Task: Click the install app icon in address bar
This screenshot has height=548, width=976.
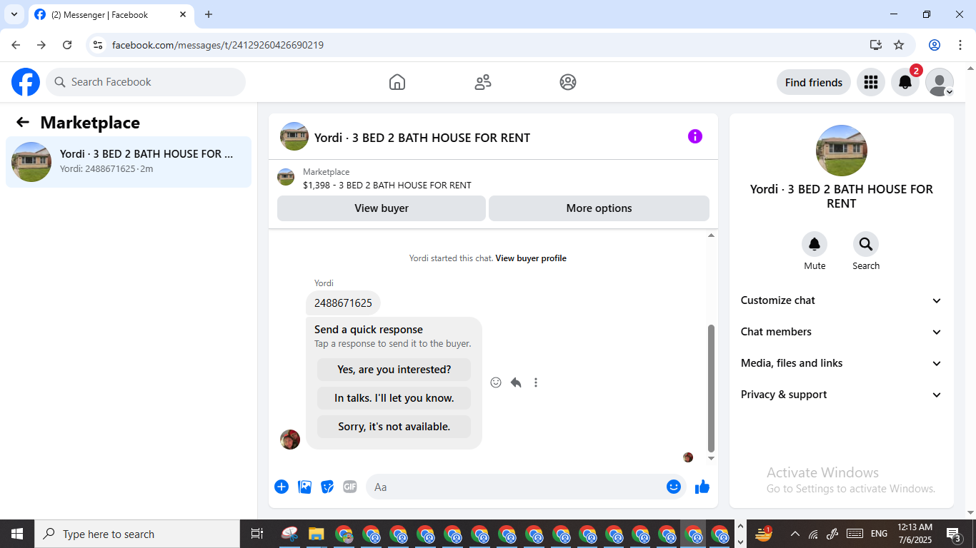Action: tap(876, 45)
